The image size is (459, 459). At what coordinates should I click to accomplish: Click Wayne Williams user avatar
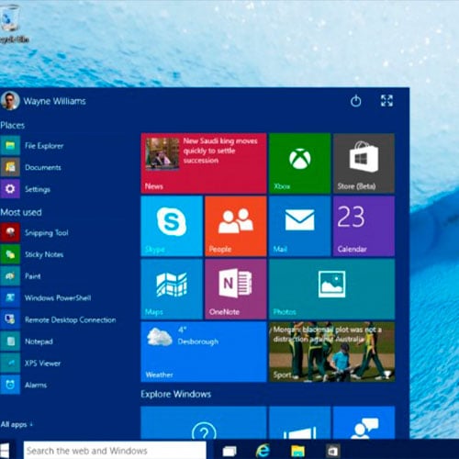pos(10,101)
